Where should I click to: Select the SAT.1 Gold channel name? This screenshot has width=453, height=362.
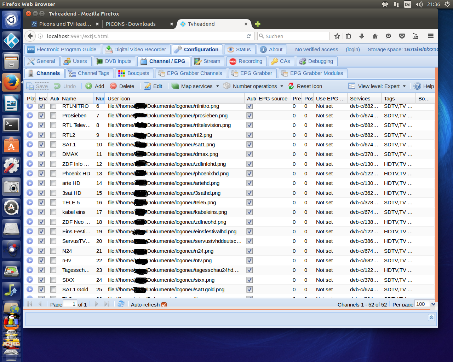pos(75,290)
